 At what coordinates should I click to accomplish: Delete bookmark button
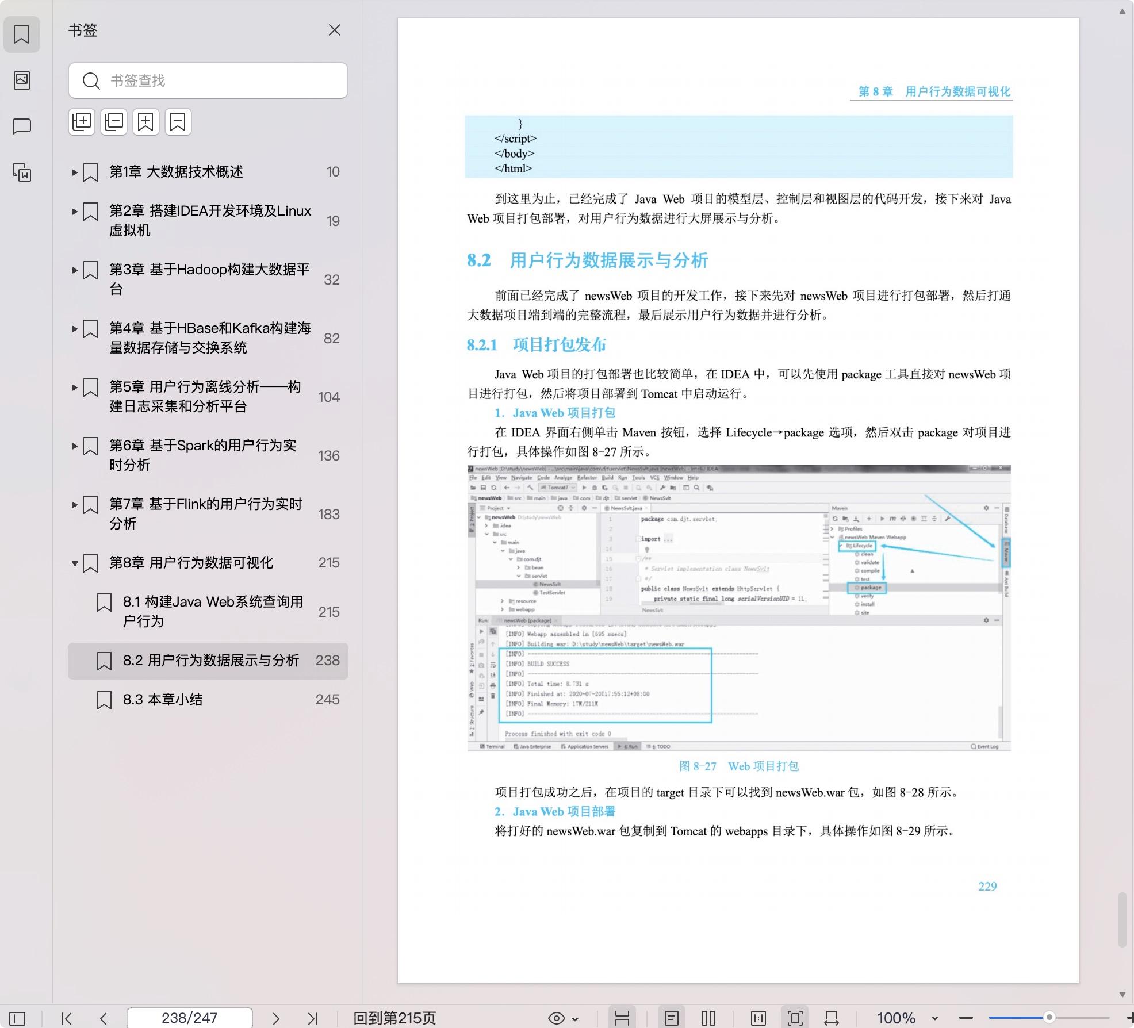[x=178, y=122]
